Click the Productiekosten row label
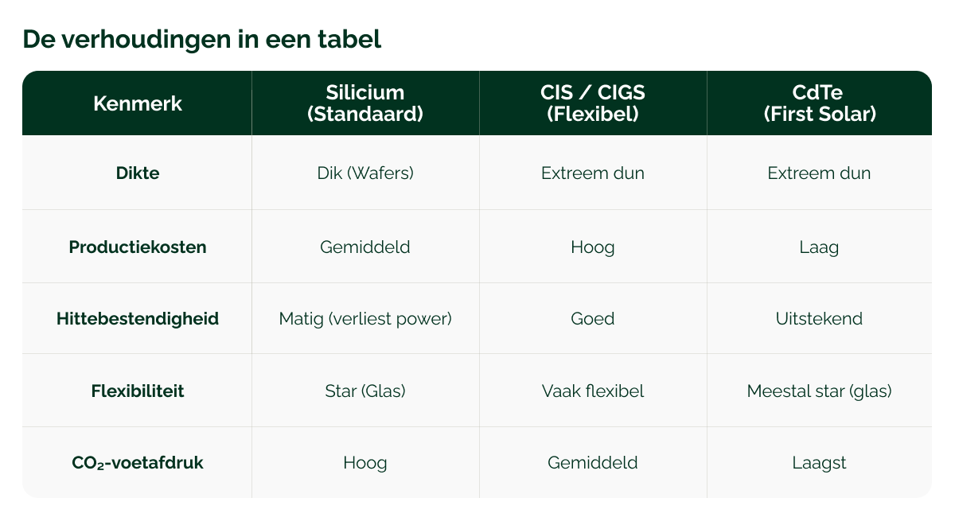This screenshot has width=955, height=529. coord(138,247)
